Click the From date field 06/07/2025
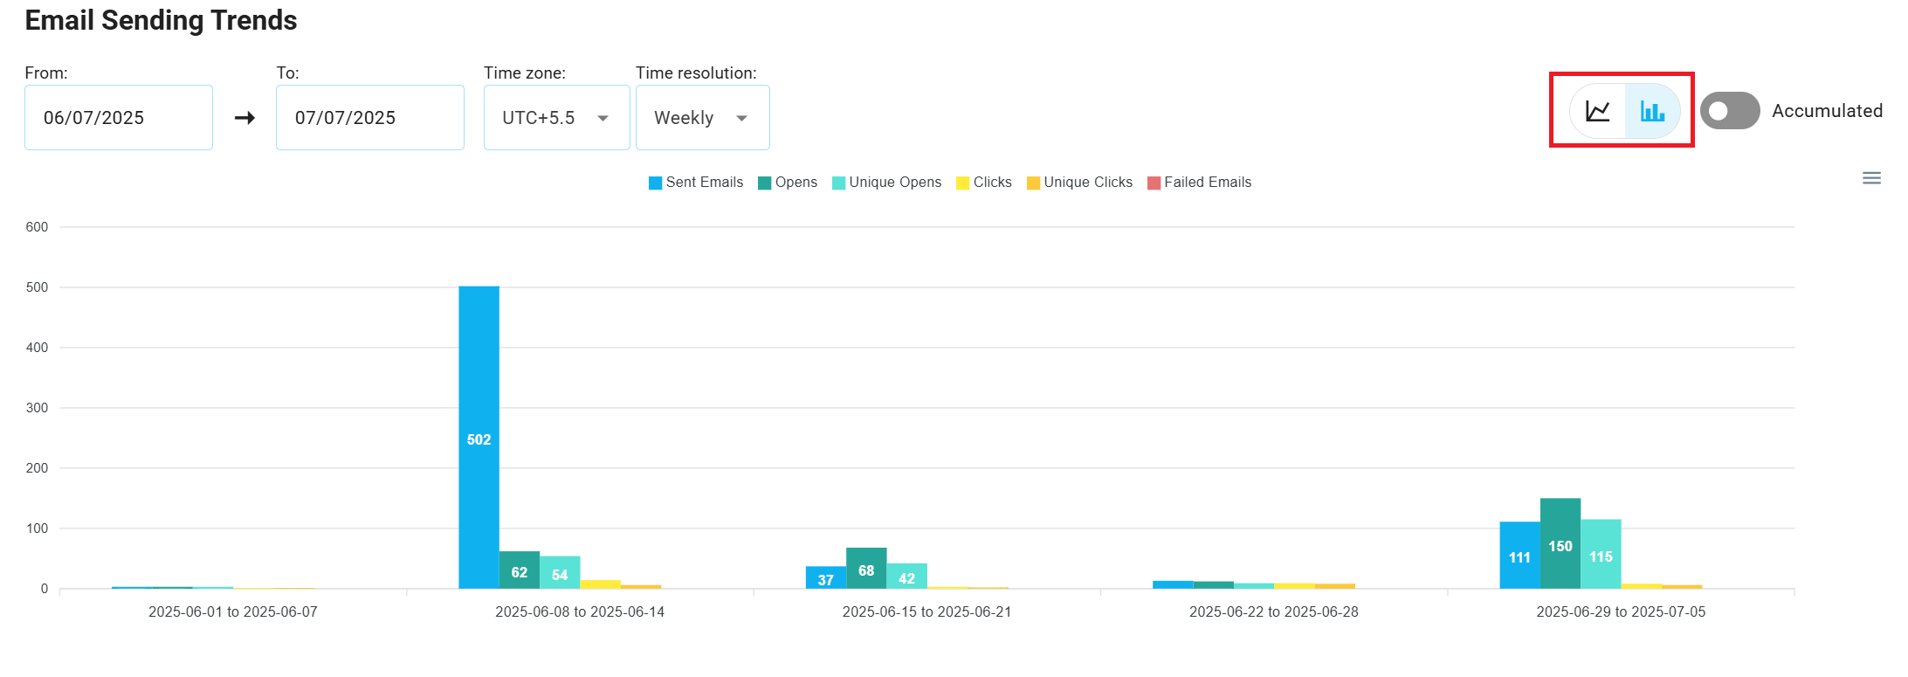Screen dimensions: 1908x677 [119, 118]
